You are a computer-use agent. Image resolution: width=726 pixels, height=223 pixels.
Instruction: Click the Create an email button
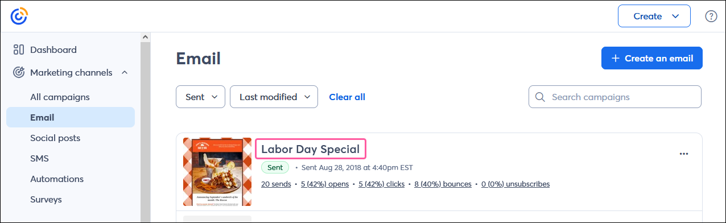(x=652, y=58)
